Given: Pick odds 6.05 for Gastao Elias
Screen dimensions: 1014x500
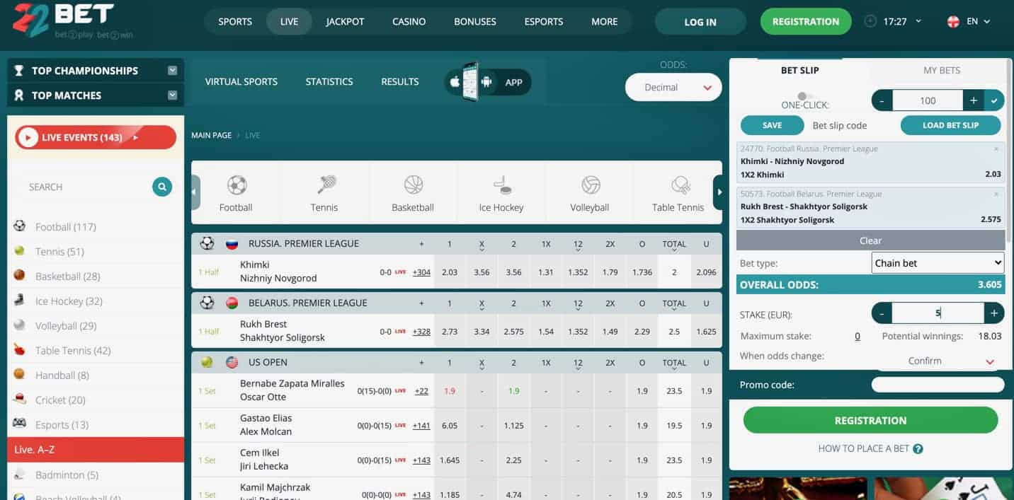Looking at the screenshot, I should [x=449, y=426].
